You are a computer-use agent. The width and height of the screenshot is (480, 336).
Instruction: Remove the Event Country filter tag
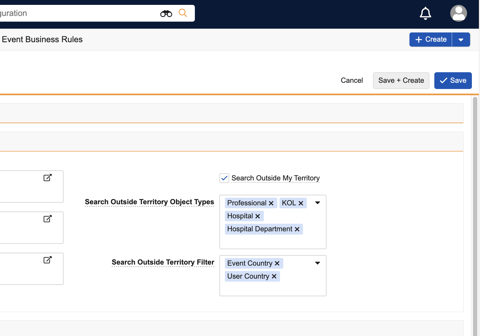(277, 263)
